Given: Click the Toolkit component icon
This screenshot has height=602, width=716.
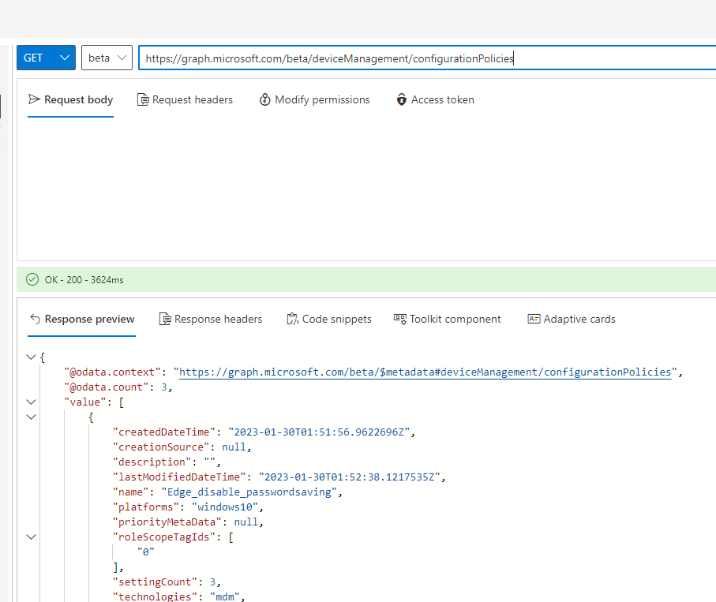Looking at the screenshot, I should 400,319.
